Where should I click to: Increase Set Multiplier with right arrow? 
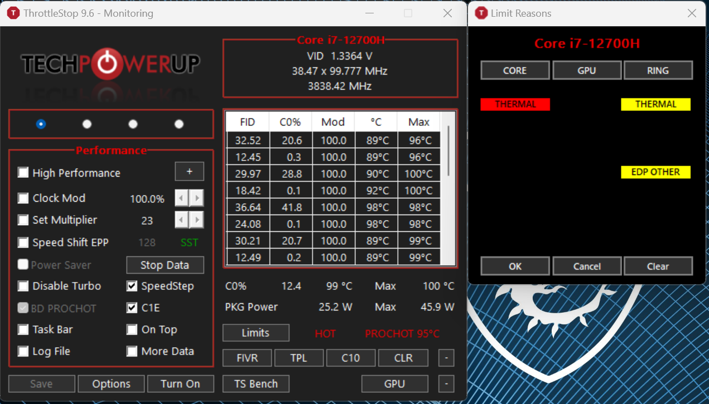click(196, 220)
